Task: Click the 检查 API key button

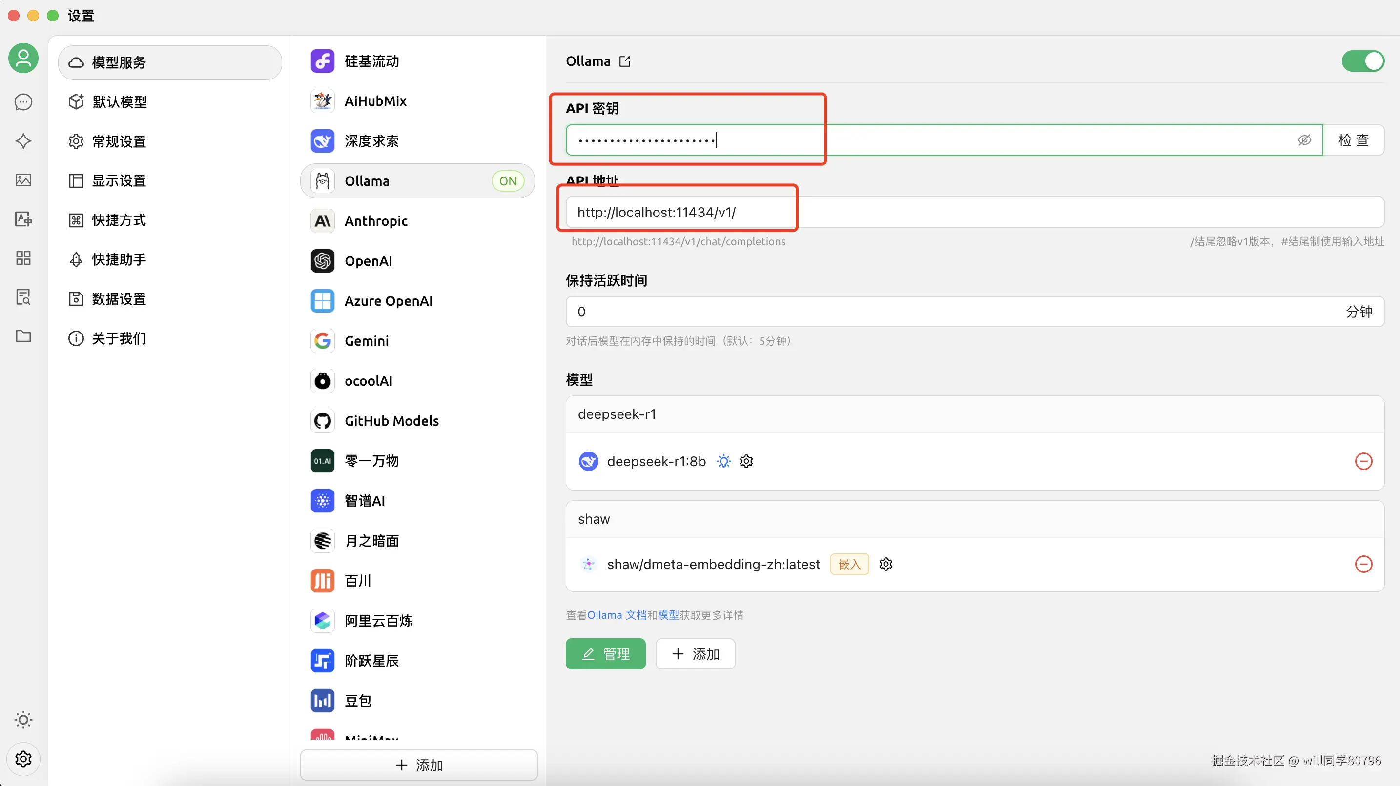Action: 1353,140
